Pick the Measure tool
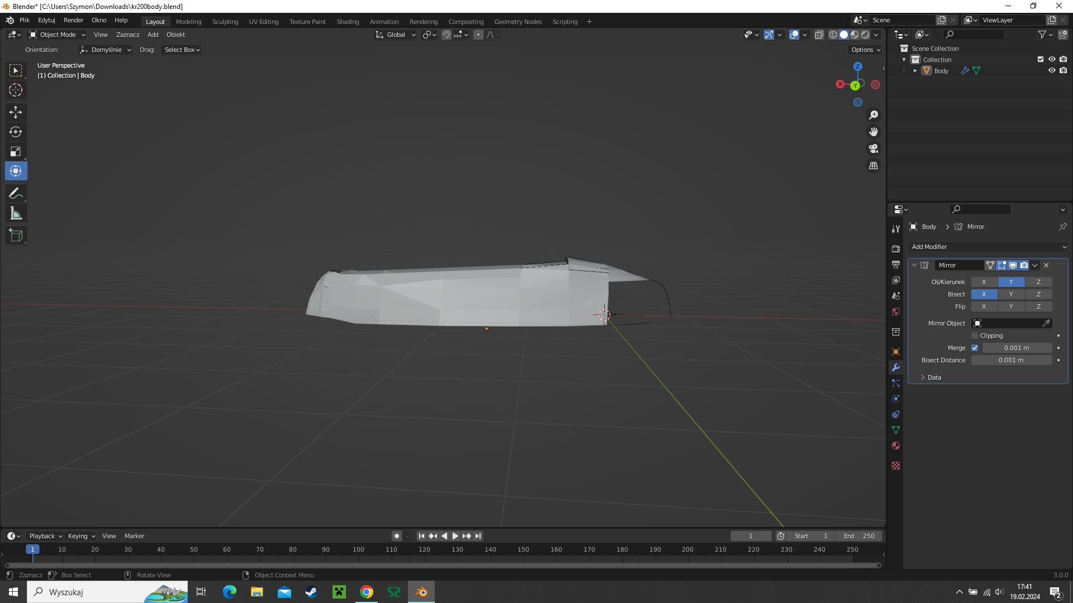The height and width of the screenshot is (603, 1073). [16, 213]
